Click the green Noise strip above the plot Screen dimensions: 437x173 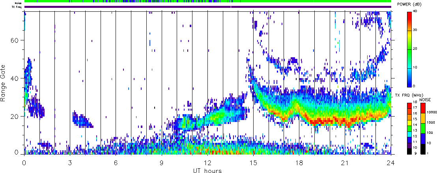pos(207,2)
